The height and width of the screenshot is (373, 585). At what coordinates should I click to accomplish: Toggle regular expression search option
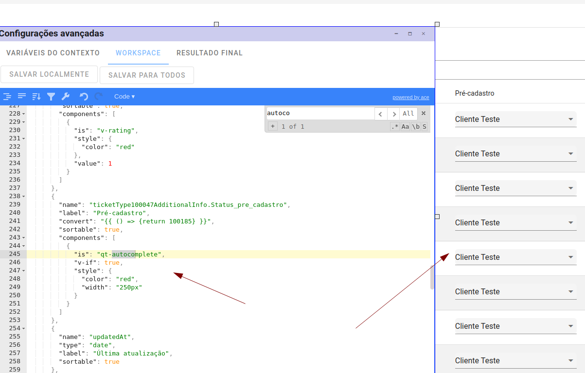pos(394,127)
